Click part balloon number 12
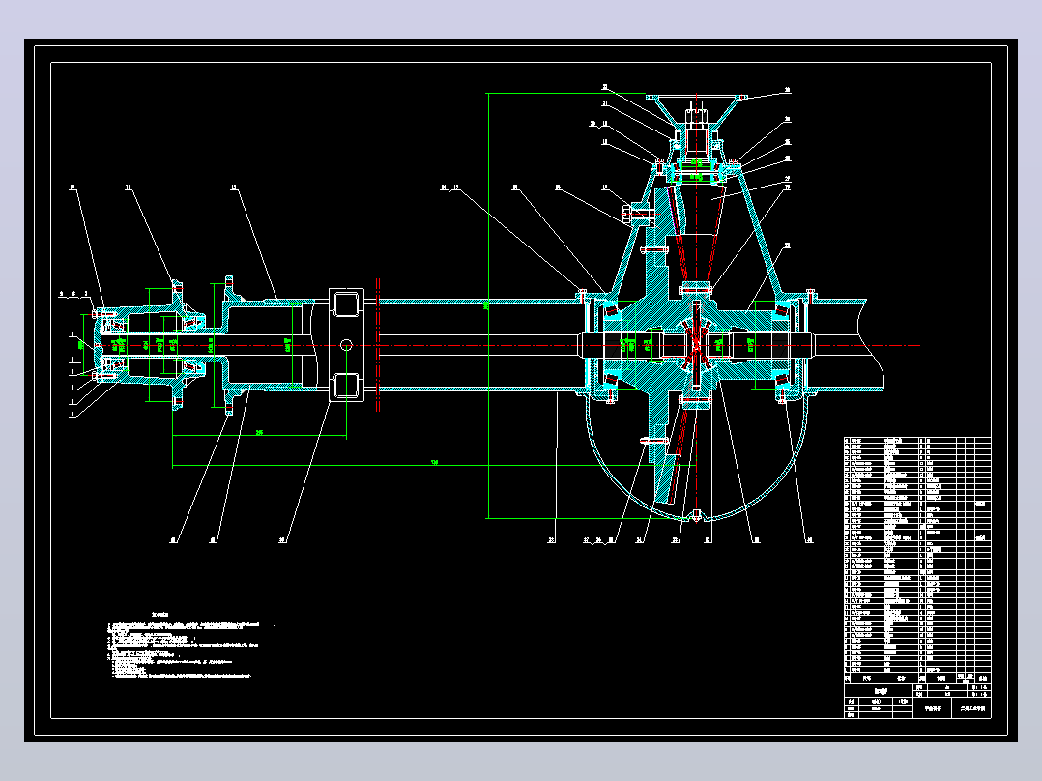The height and width of the screenshot is (781, 1042). pos(234,188)
